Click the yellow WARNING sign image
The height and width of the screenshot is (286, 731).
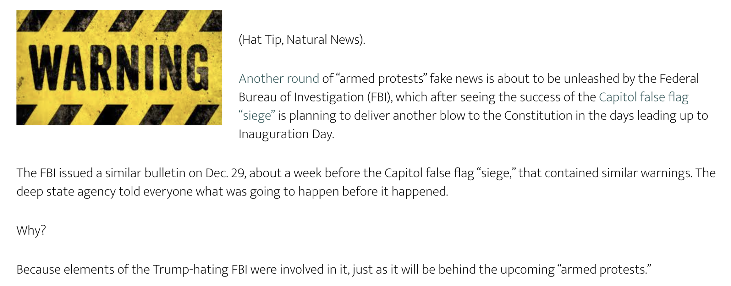(119, 67)
